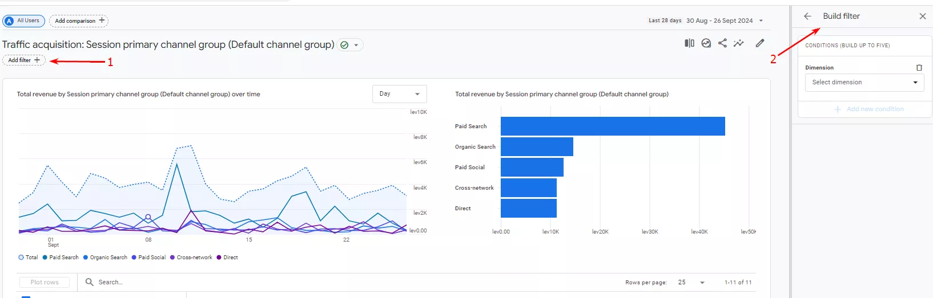Open the Select dimension dropdown

click(x=864, y=83)
